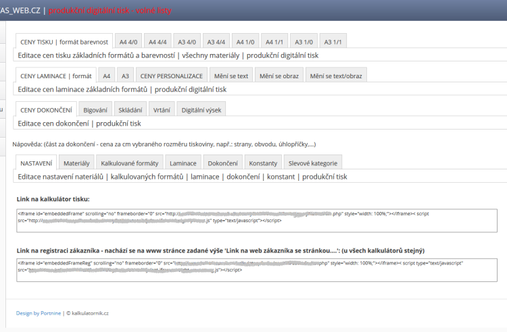Screen dimensions: 507x332
Task: Click 'Editace cen laminace základních formátů' description
Action: (x=122, y=89)
